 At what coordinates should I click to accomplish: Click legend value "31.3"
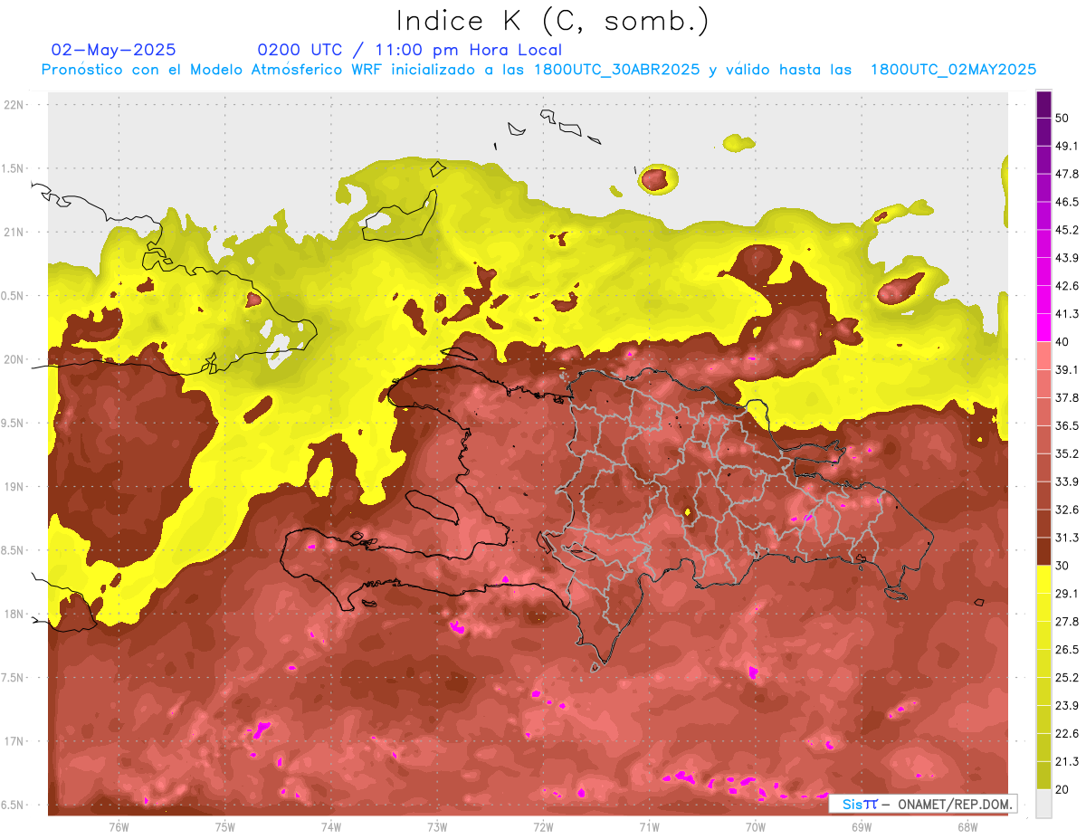[1066, 538]
